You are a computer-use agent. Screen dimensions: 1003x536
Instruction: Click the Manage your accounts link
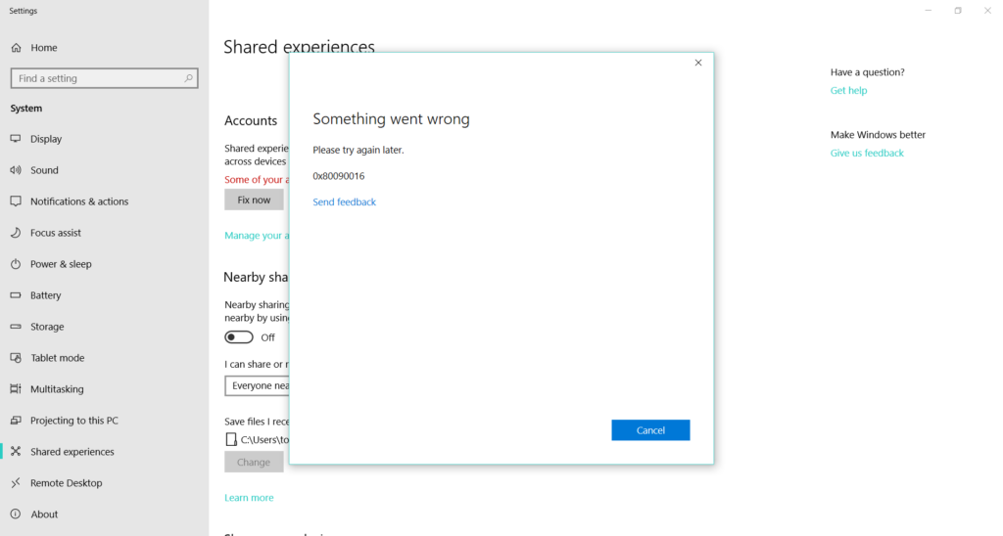pos(257,236)
